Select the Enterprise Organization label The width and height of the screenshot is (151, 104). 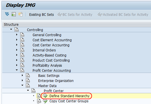tap(56, 81)
